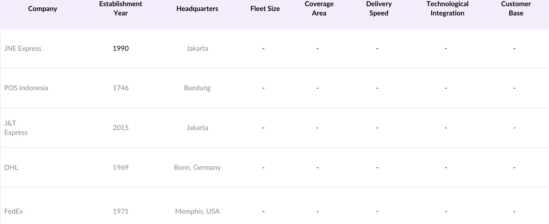
Task: Click the POS Indonesia company name
Action: [x=26, y=88]
